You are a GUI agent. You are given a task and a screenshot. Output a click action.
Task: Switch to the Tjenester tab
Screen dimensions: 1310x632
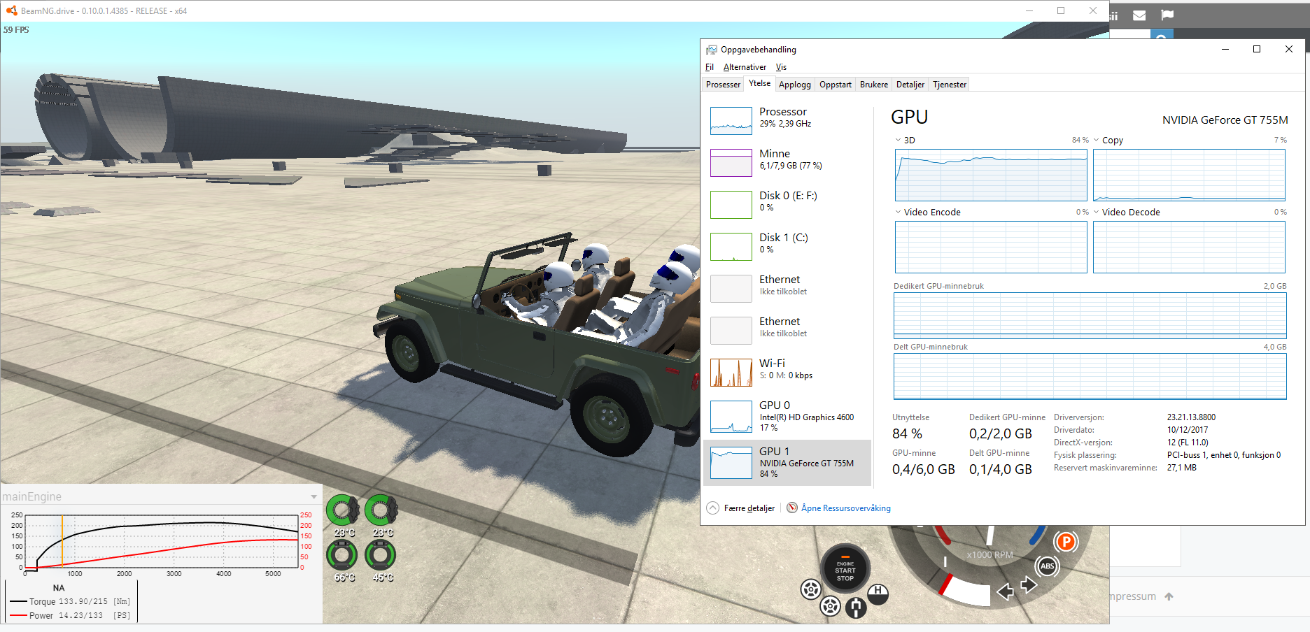[x=950, y=85]
